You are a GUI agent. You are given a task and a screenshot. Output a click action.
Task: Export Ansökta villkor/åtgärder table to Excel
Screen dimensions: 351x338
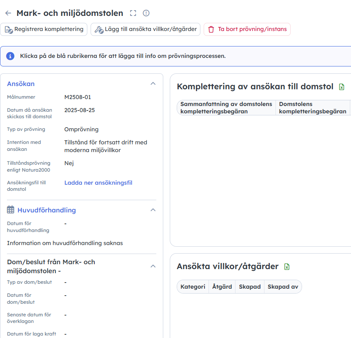click(x=287, y=267)
